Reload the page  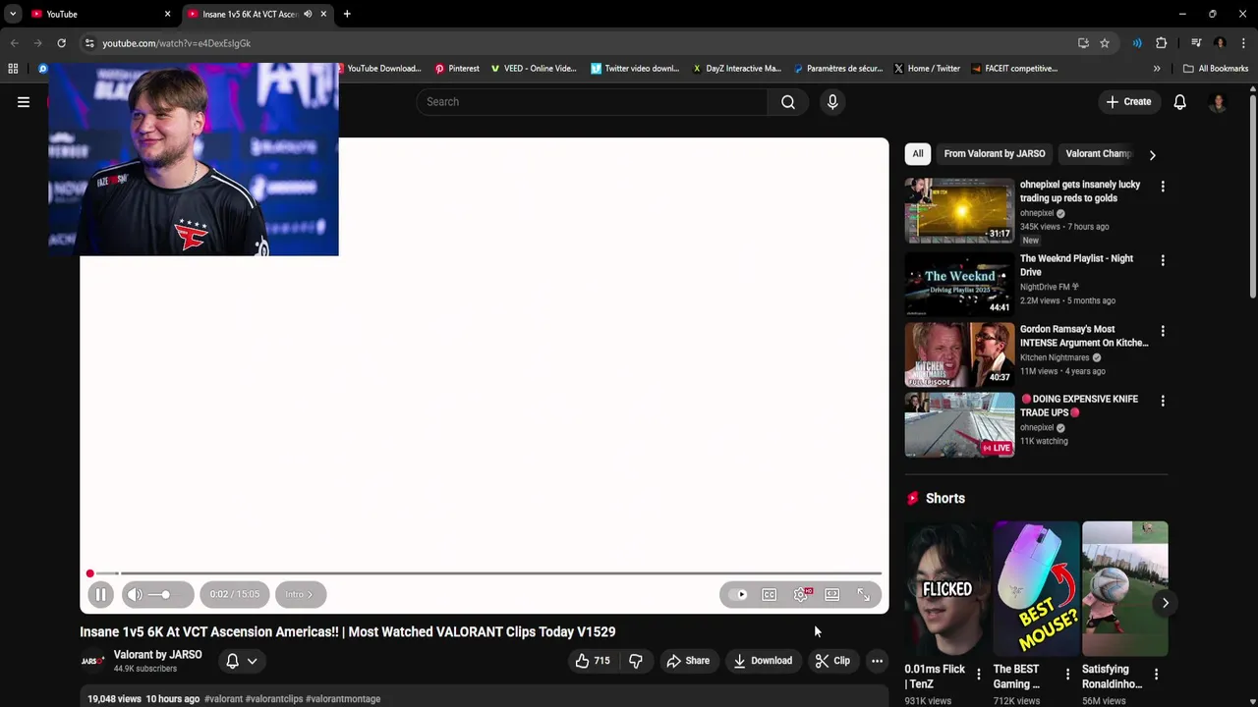click(61, 43)
